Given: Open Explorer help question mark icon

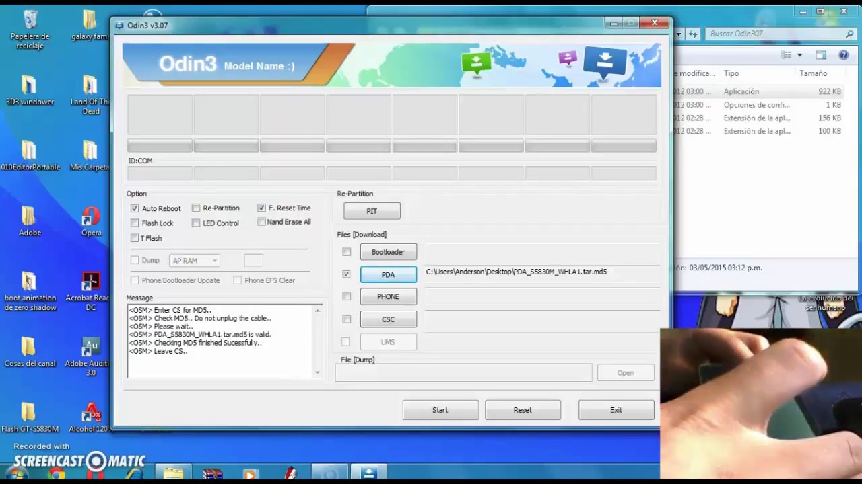Looking at the screenshot, I should (x=843, y=55).
